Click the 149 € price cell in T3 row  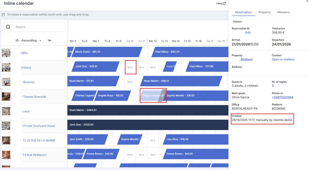(x=130, y=155)
